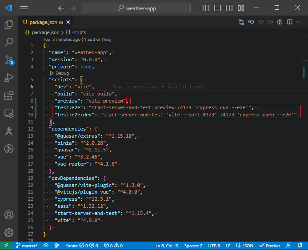Screen dimensions: 308x250
Task: Click line number 12
Action: (x=31, y=129)
